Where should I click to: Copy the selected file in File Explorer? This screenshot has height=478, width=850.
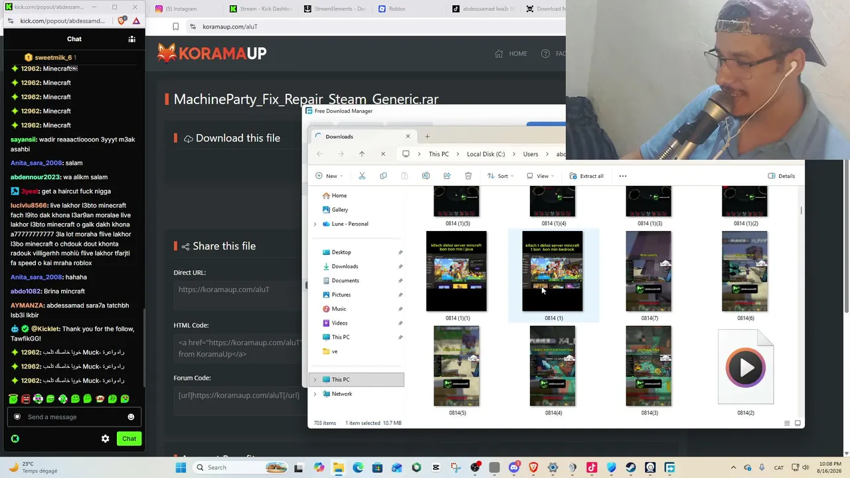click(383, 176)
